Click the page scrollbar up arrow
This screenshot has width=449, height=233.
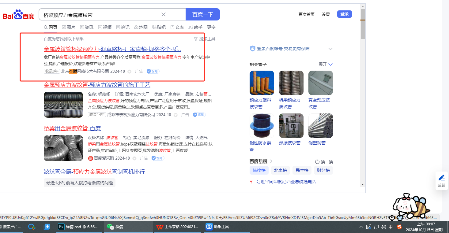363,6
